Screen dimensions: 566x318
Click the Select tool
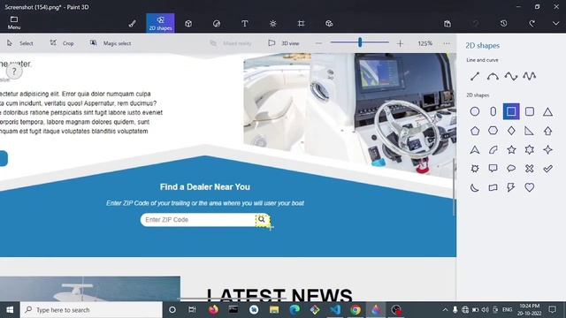click(x=20, y=43)
